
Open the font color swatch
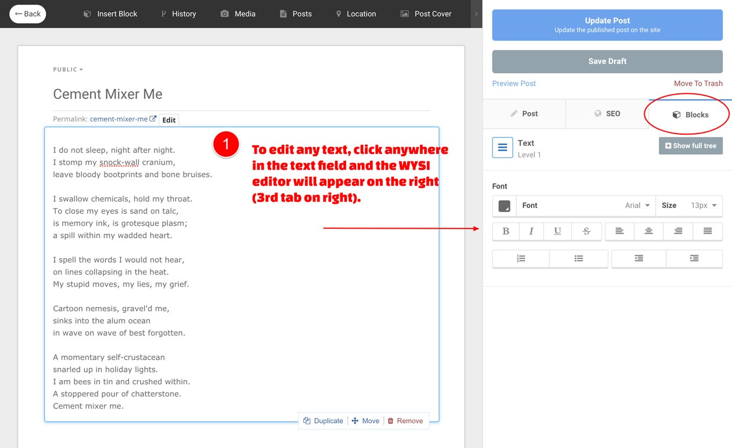pyautogui.click(x=504, y=206)
